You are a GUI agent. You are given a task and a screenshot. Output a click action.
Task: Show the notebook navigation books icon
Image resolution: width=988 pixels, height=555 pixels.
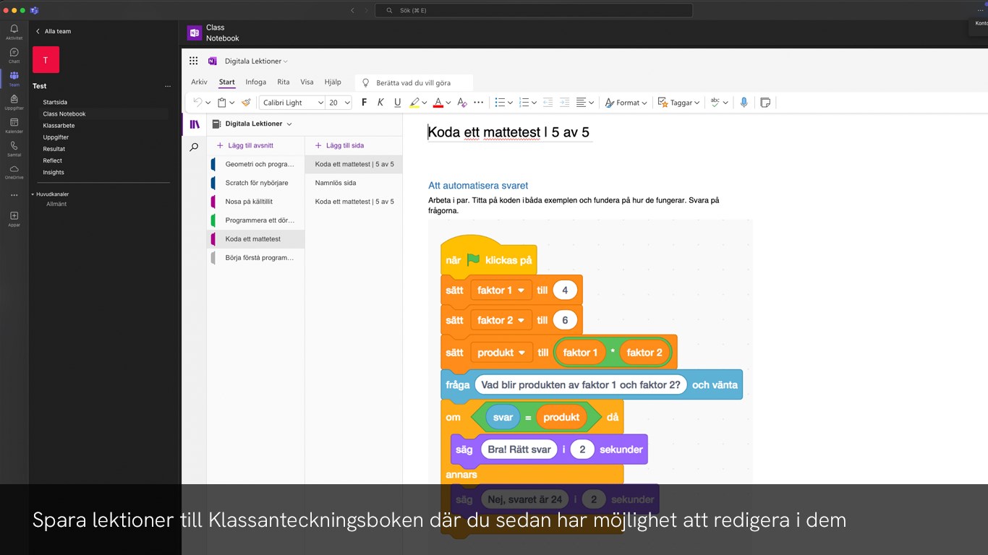click(x=194, y=124)
